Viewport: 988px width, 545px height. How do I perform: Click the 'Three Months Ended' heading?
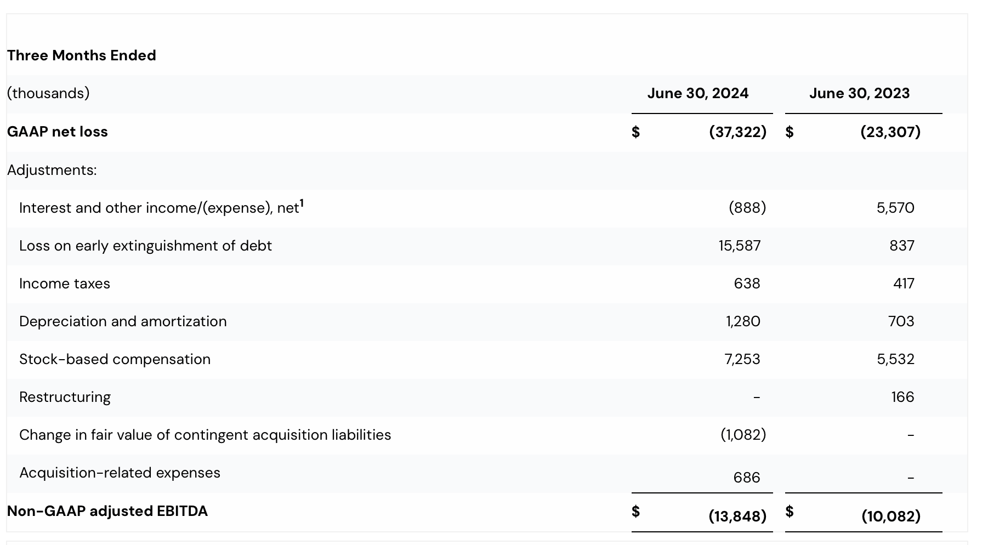pos(81,55)
